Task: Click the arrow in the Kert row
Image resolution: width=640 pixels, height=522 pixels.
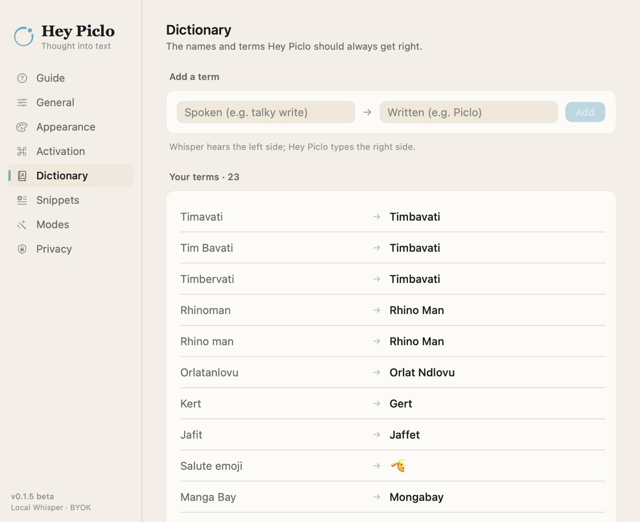Action: [377, 404]
